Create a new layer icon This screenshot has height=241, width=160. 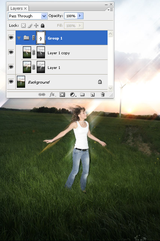[93, 95]
